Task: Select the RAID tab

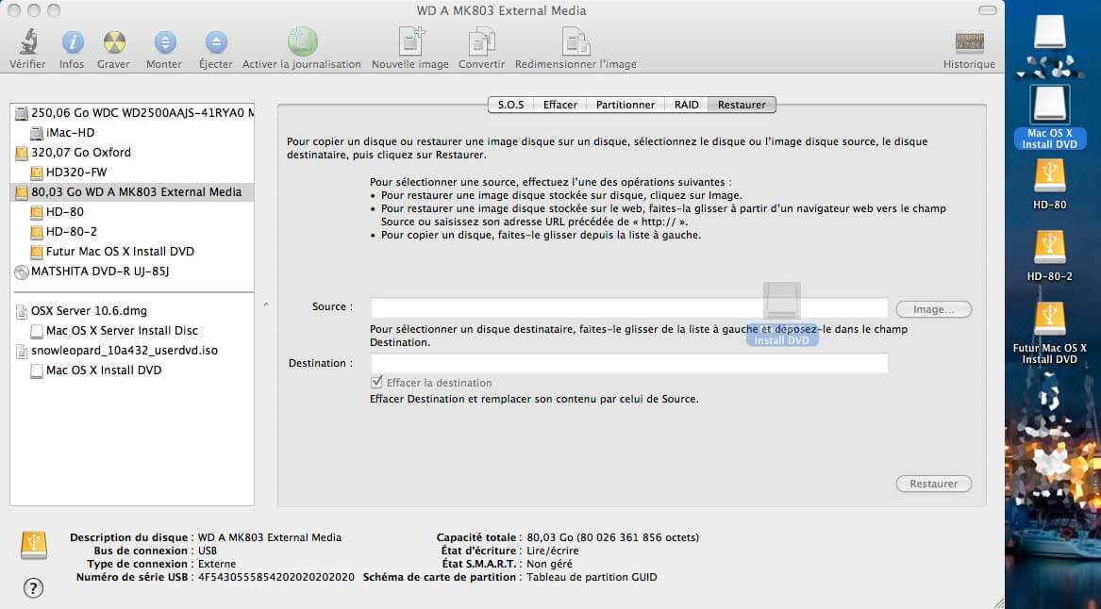Action: click(686, 105)
